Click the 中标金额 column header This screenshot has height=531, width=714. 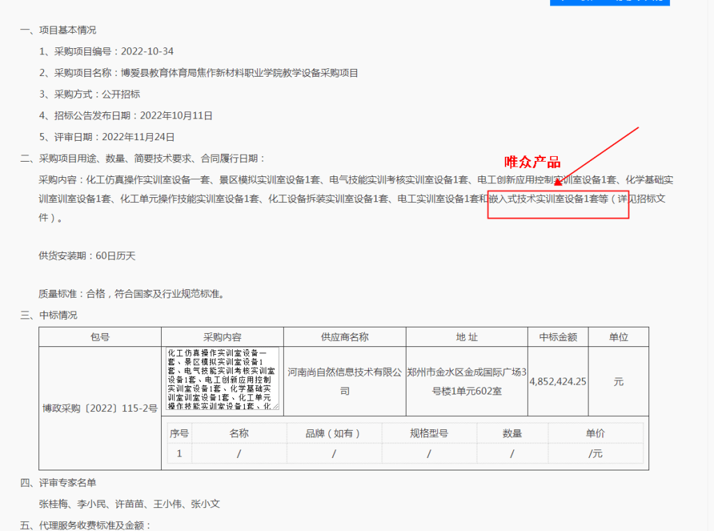click(x=558, y=337)
